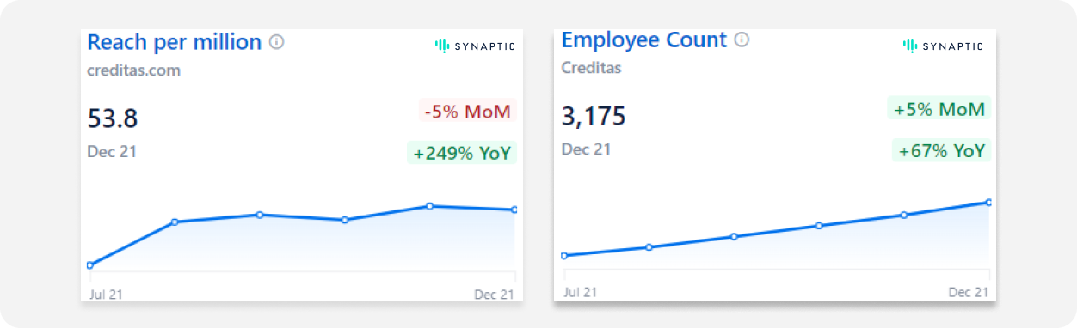Screen dimensions: 1077x328
Task: Click Dec 21 axis label on Reach chart
Action: point(494,295)
